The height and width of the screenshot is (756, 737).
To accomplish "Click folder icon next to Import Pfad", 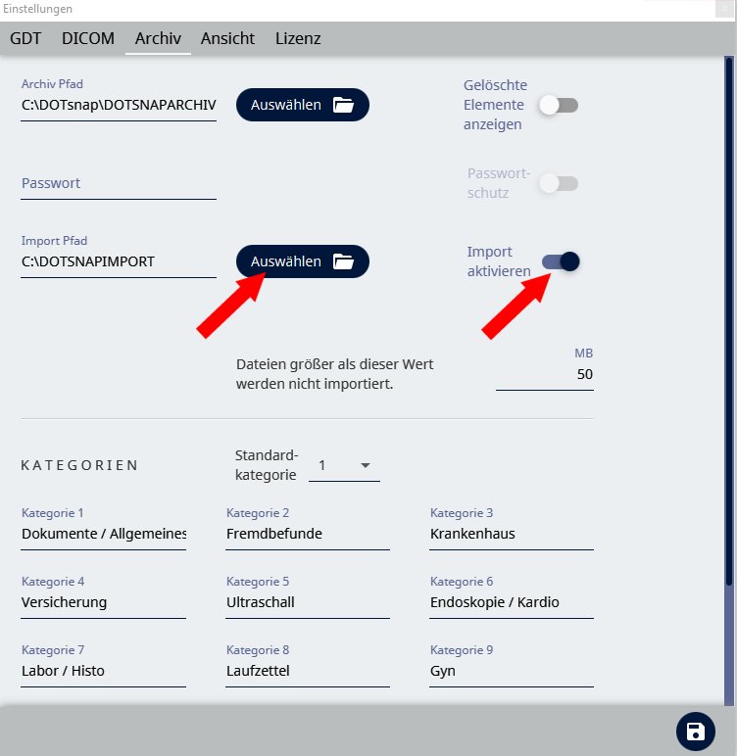I will pyautogui.click(x=342, y=261).
